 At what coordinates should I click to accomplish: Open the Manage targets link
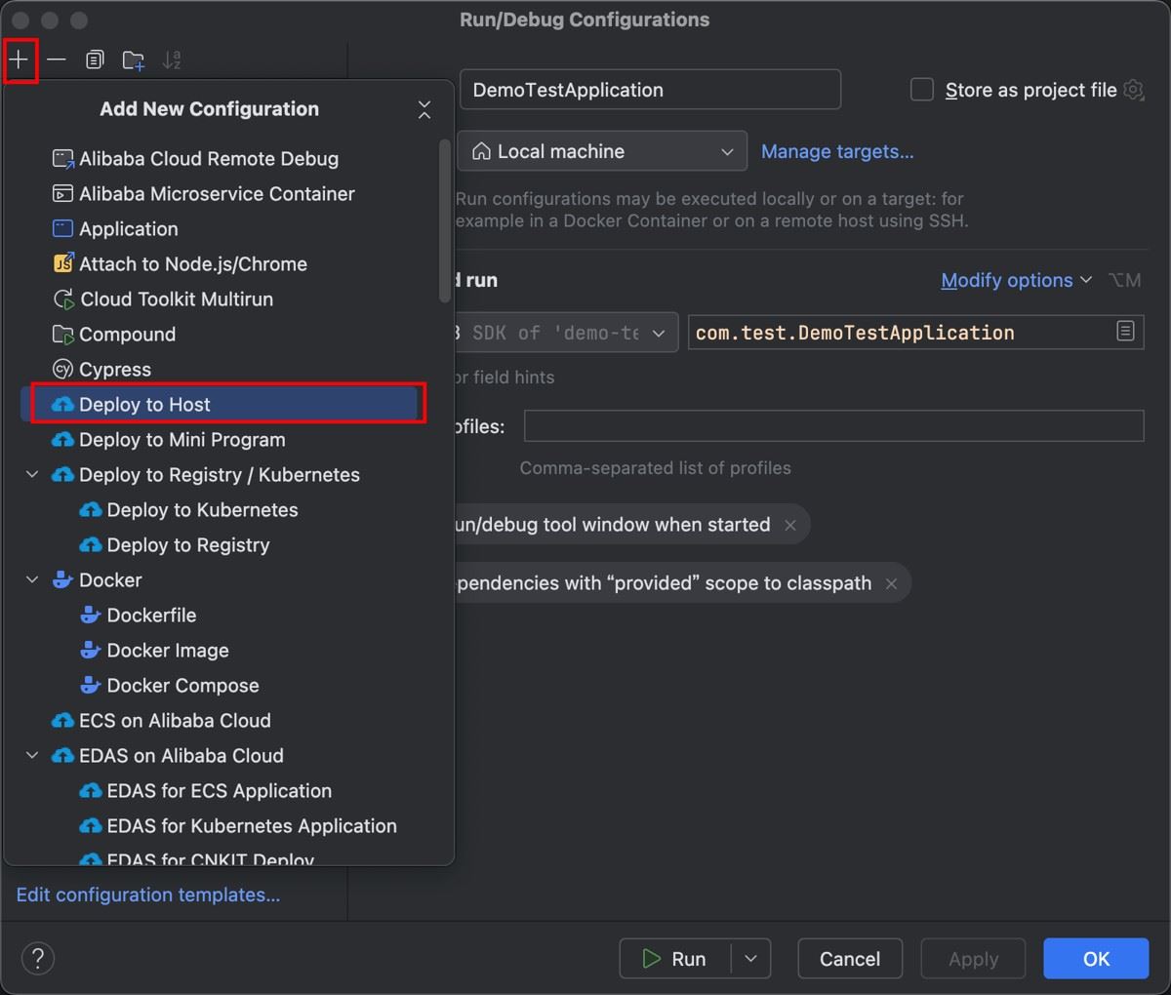click(836, 151)
